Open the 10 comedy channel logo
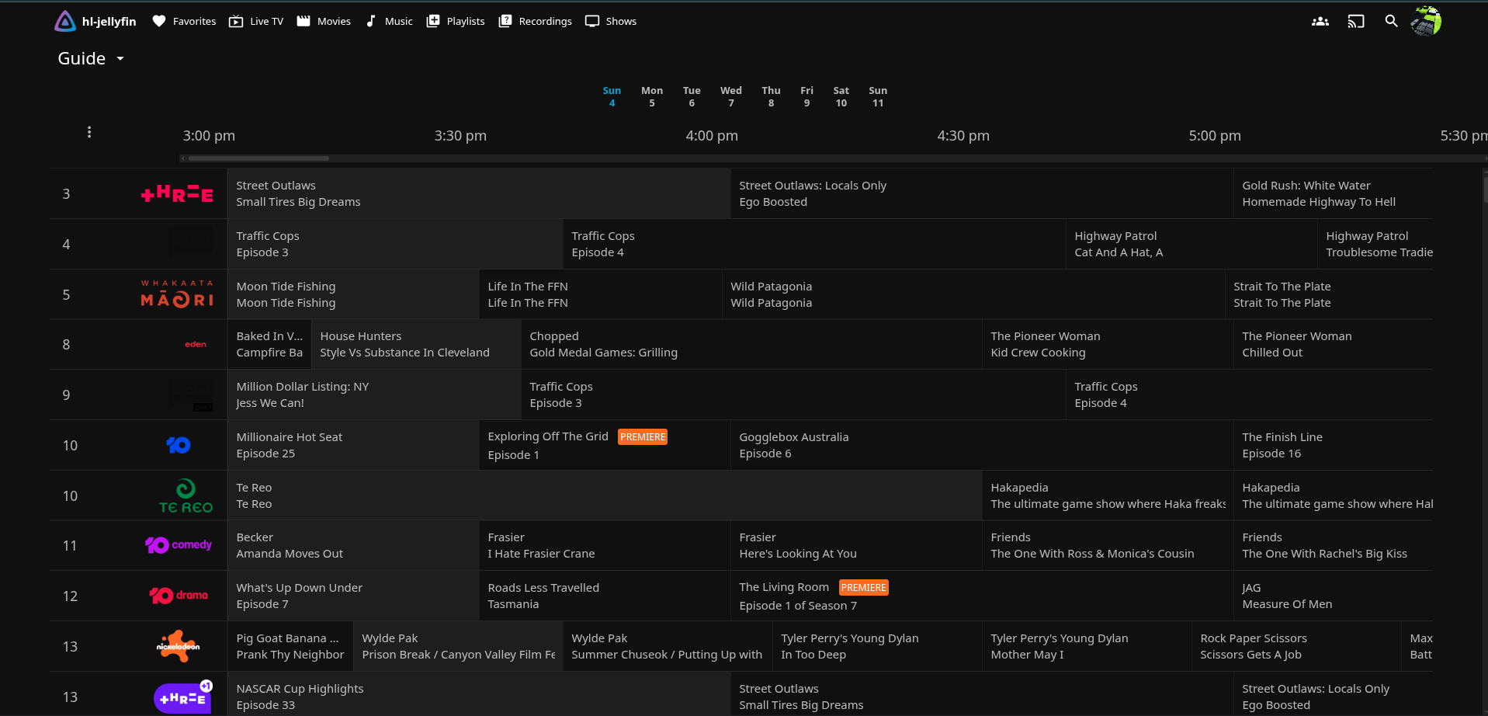This screenshot has width=1488, height=716. 178,545
